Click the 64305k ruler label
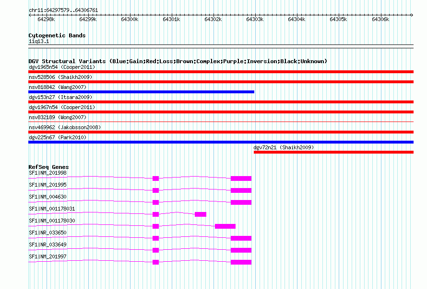The height and width of the screenshot is (289, 427). coord(338,19)
